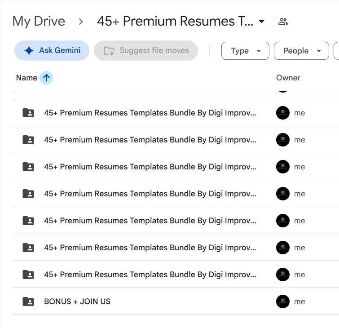Click the breadcrumb chevron after My Drive
Screen dimensions: 339x328
click(81, 22)
